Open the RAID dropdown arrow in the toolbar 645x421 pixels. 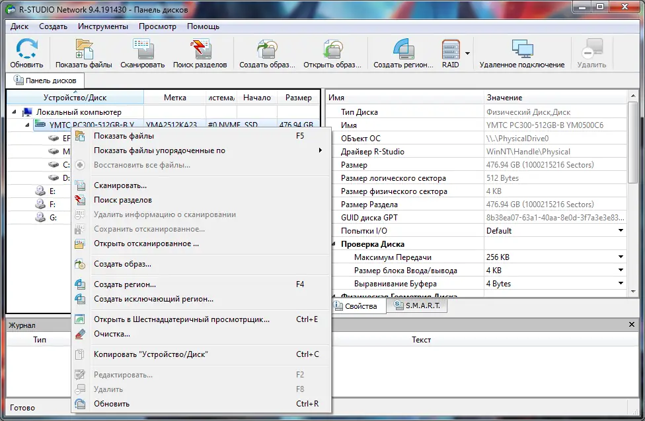tap(467, 53)
